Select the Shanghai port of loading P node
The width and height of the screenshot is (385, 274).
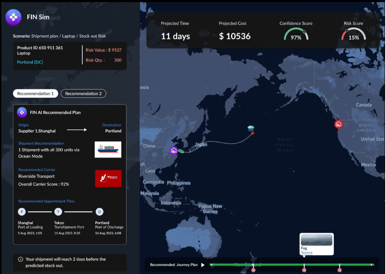point(22,212)
